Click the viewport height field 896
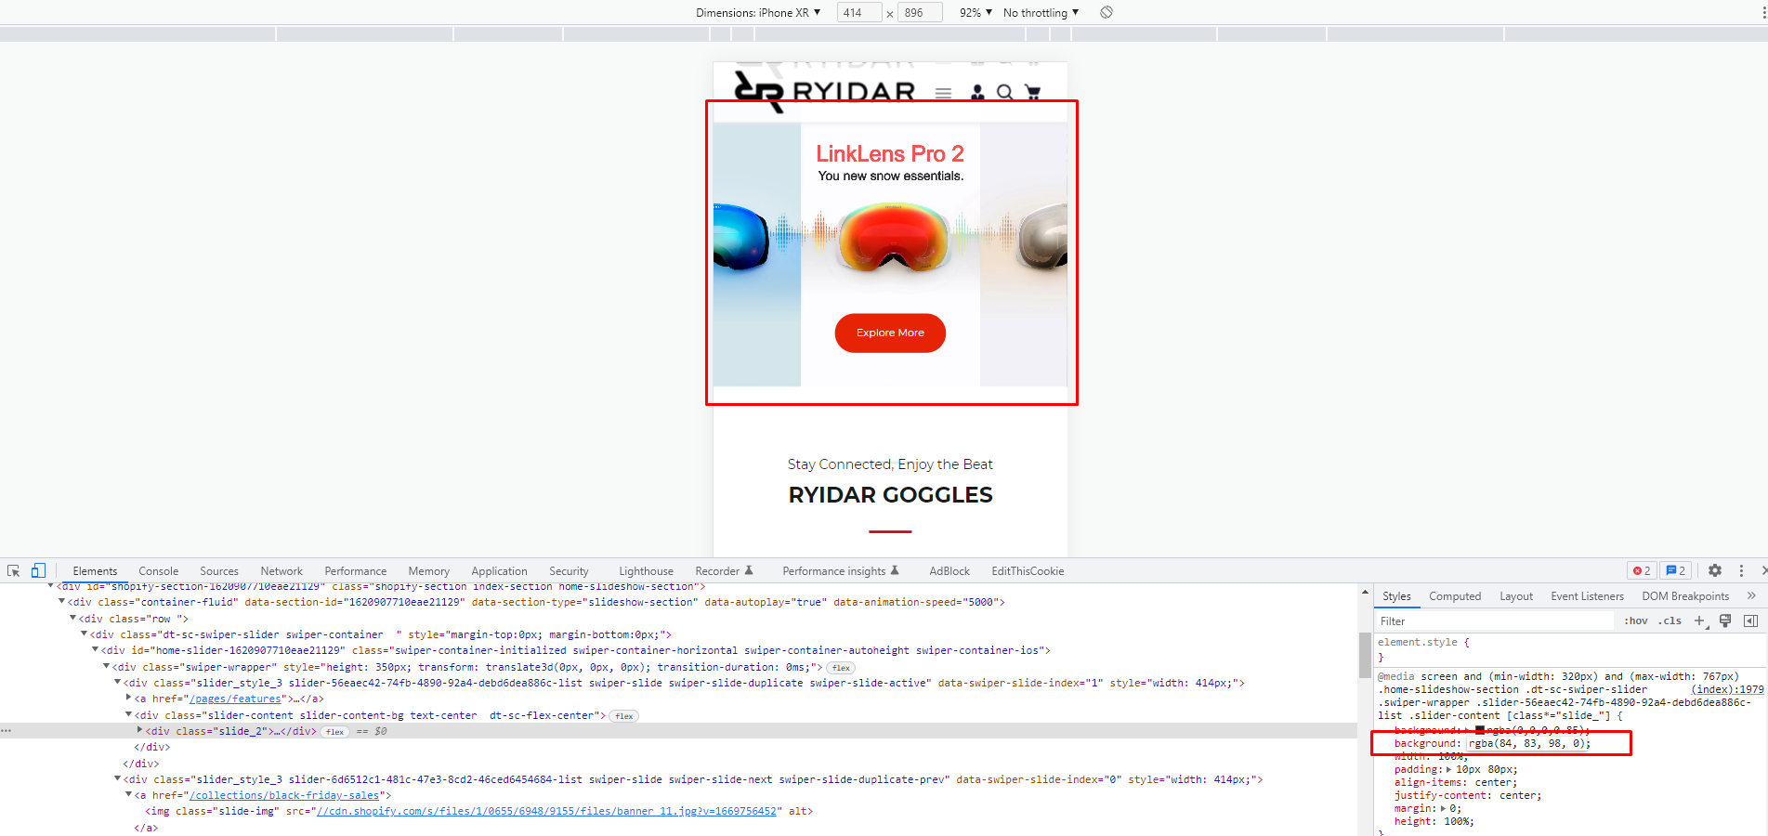 pos(920,12)
